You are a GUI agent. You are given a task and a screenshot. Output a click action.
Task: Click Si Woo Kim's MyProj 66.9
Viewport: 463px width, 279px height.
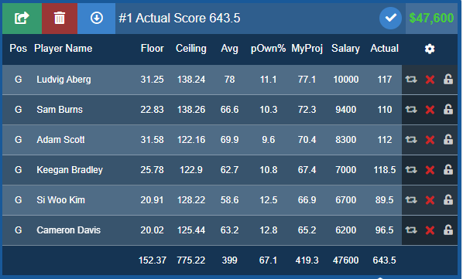[x=307, y=200]
